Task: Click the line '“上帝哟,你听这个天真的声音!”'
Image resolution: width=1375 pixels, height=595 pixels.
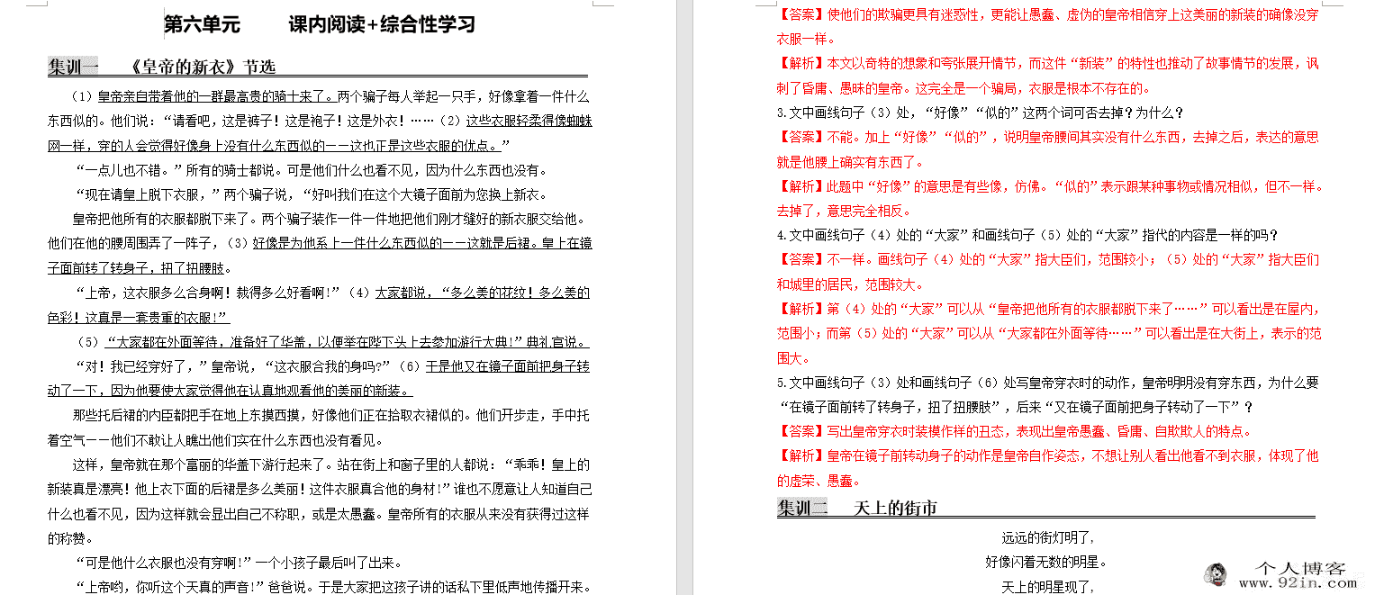Action: click(333, 588)
